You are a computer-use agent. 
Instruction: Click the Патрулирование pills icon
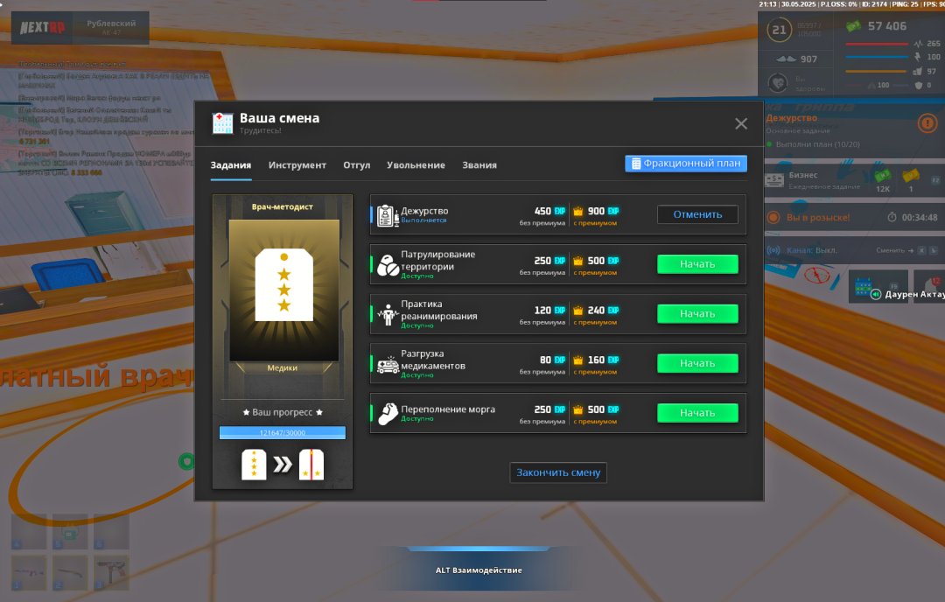click(388, 265)
